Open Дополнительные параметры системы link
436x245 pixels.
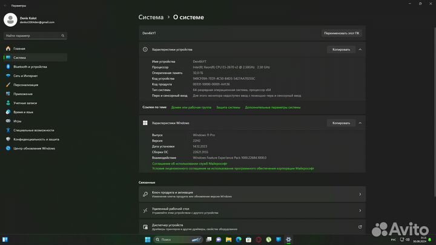click(x=272, y=107)
